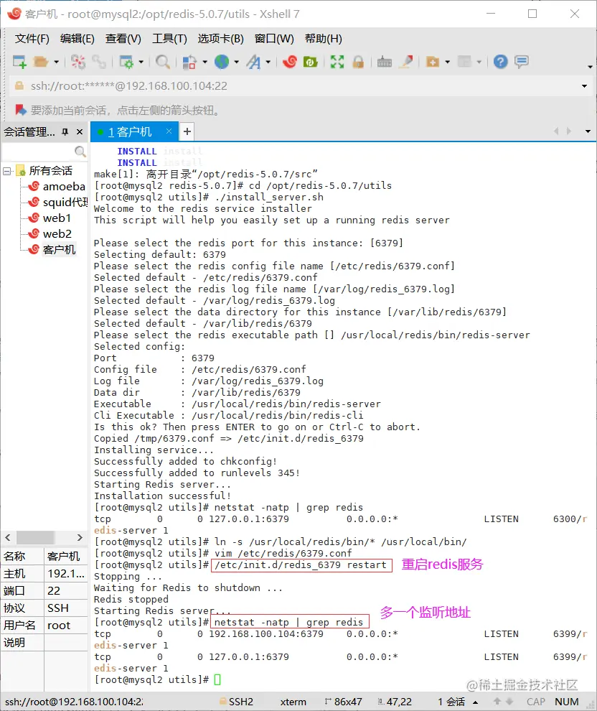Click the session search magnifier icon
The width and height of the screenshot is (597, 711).
point(80,152)
